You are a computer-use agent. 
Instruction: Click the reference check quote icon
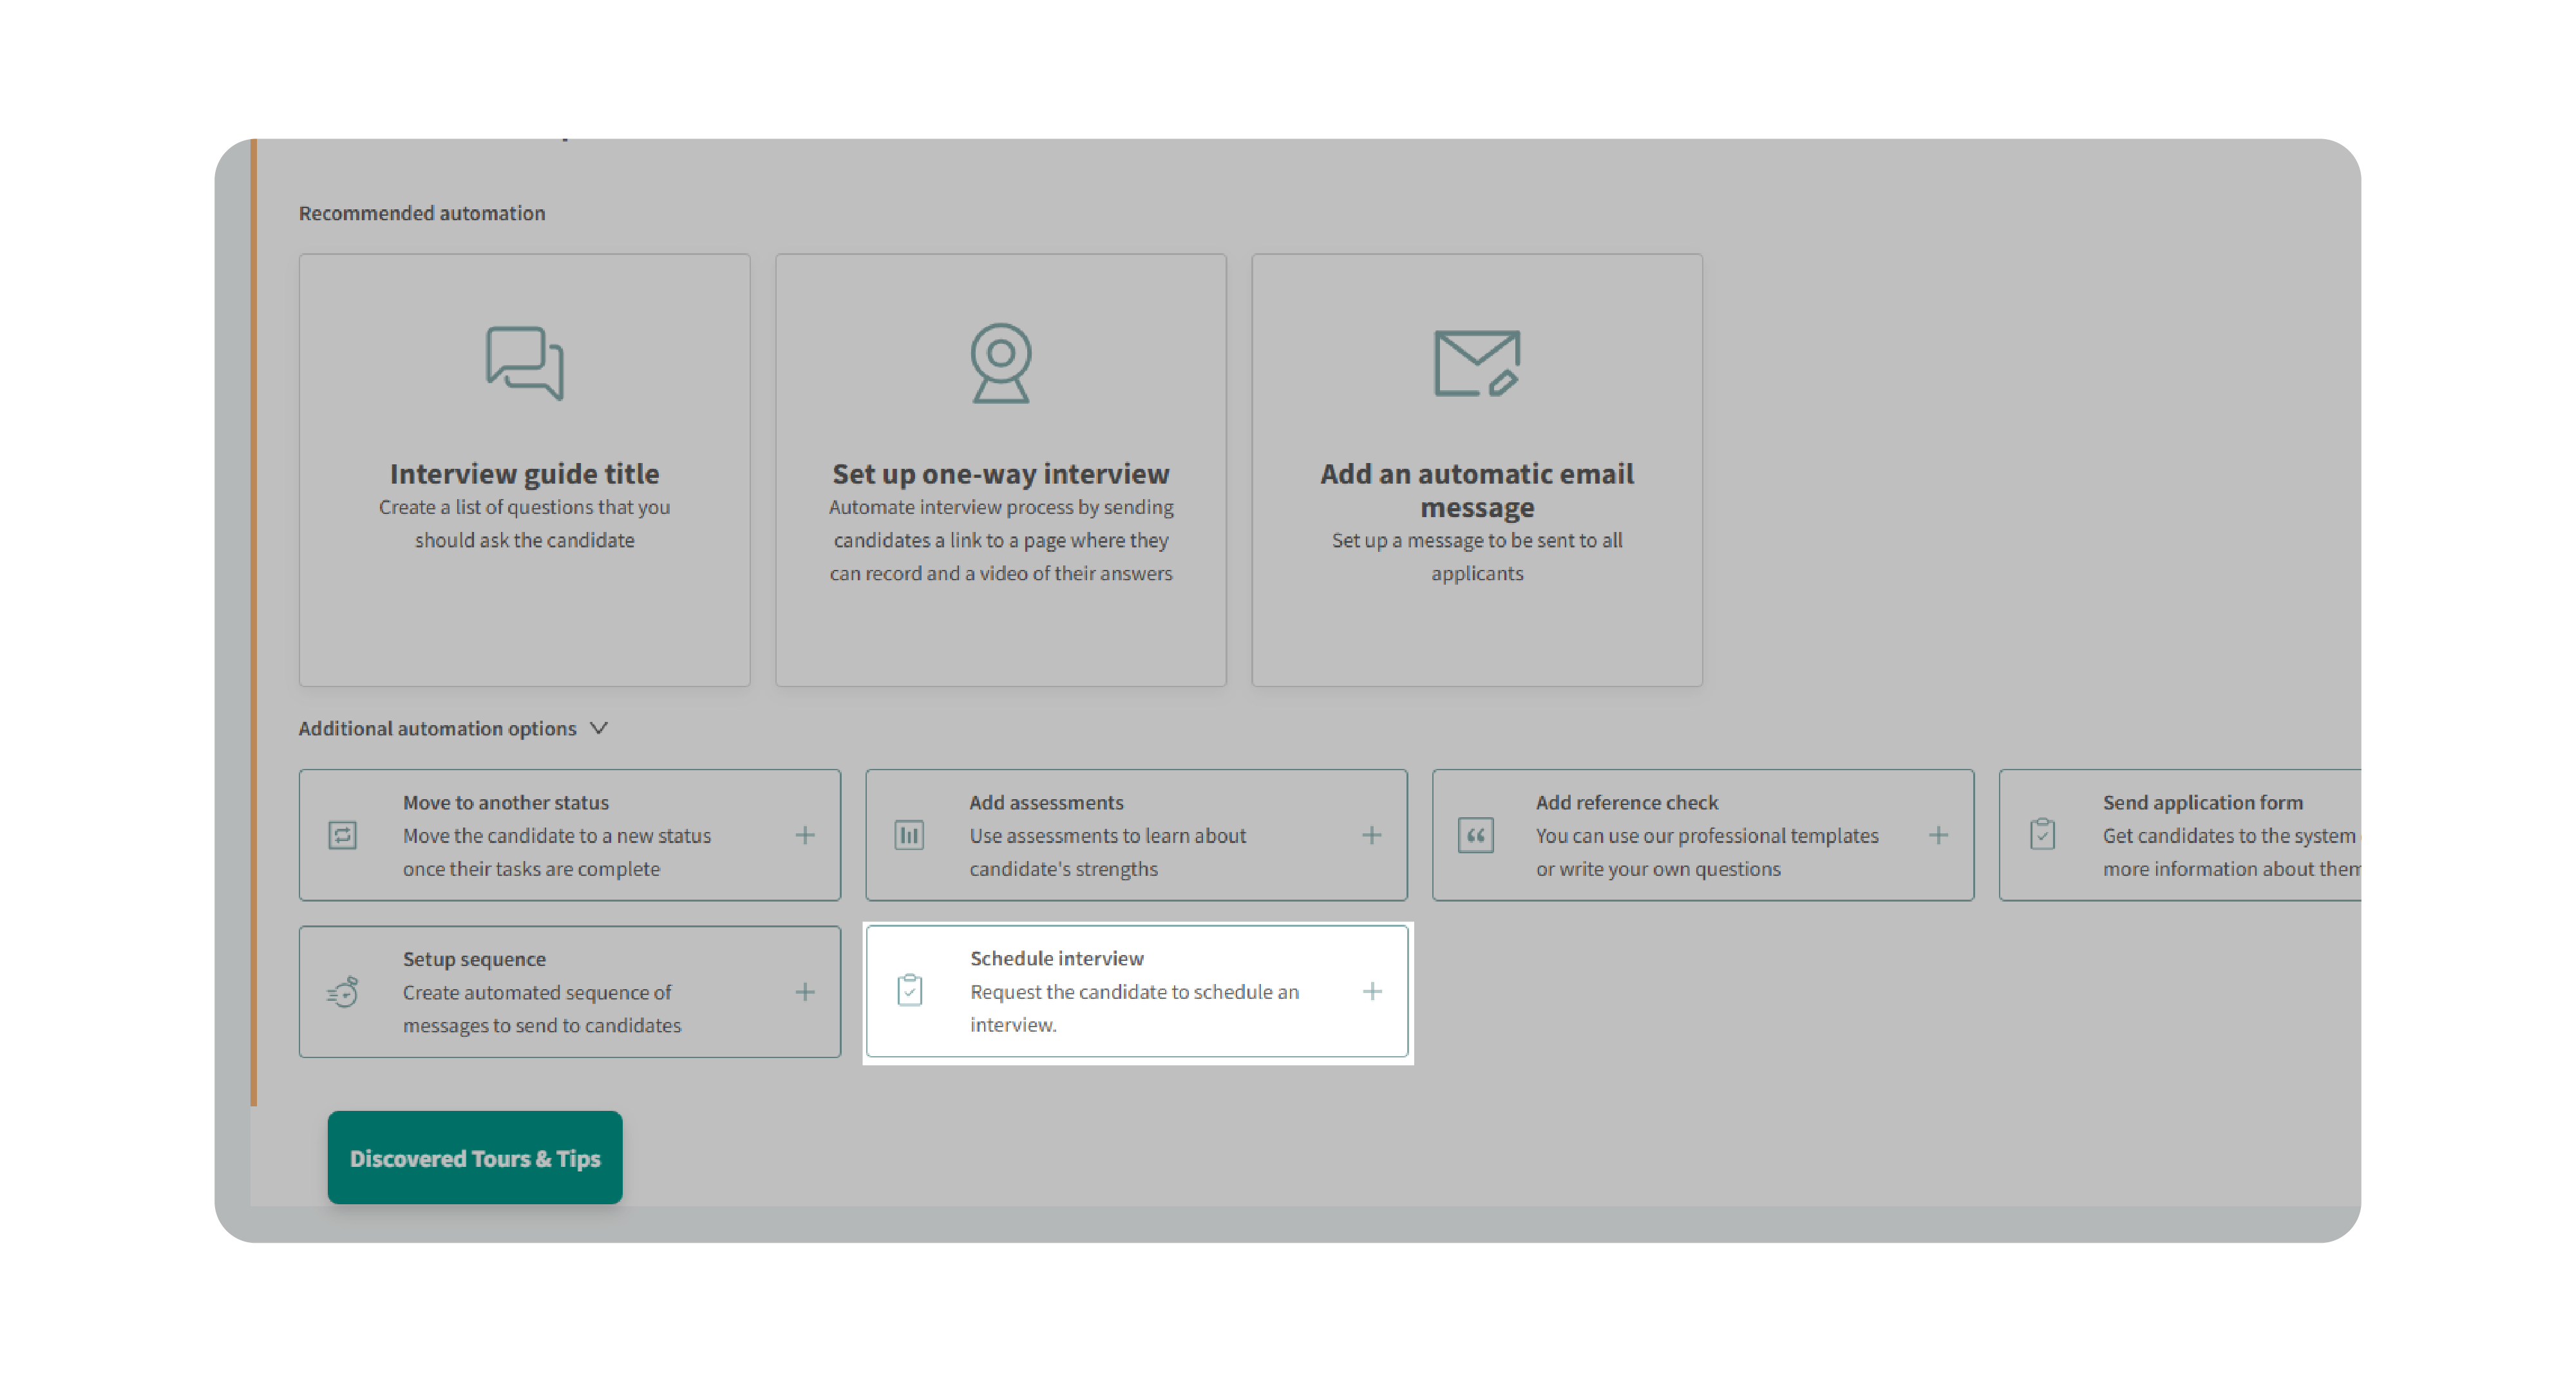1475,835
